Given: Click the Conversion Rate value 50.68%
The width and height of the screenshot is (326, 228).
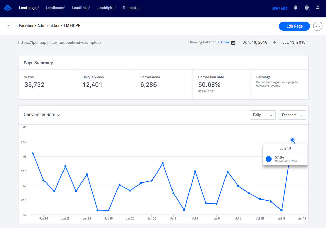Looking at the screenshot, I should click(210, 85).
